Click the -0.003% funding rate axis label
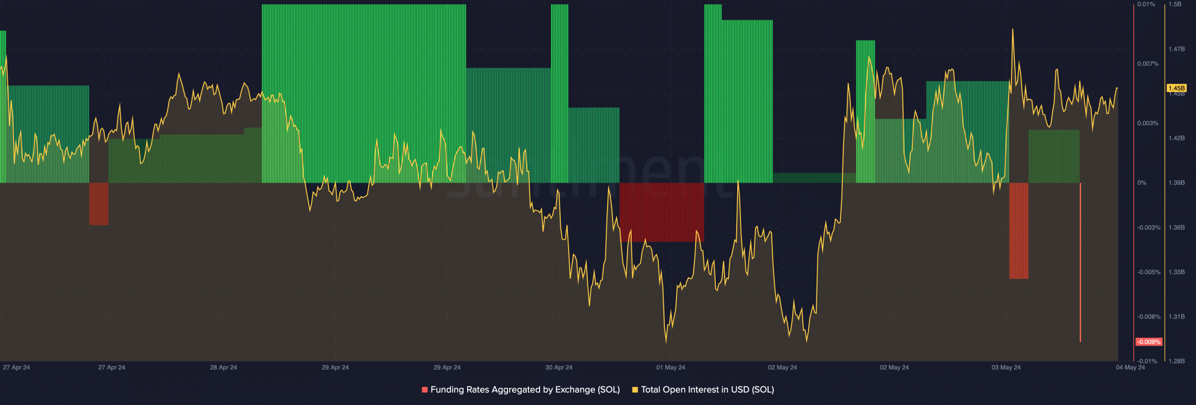Viewport: 1196px width, 405px height. pyautogui.click(x=1149, y=227)
